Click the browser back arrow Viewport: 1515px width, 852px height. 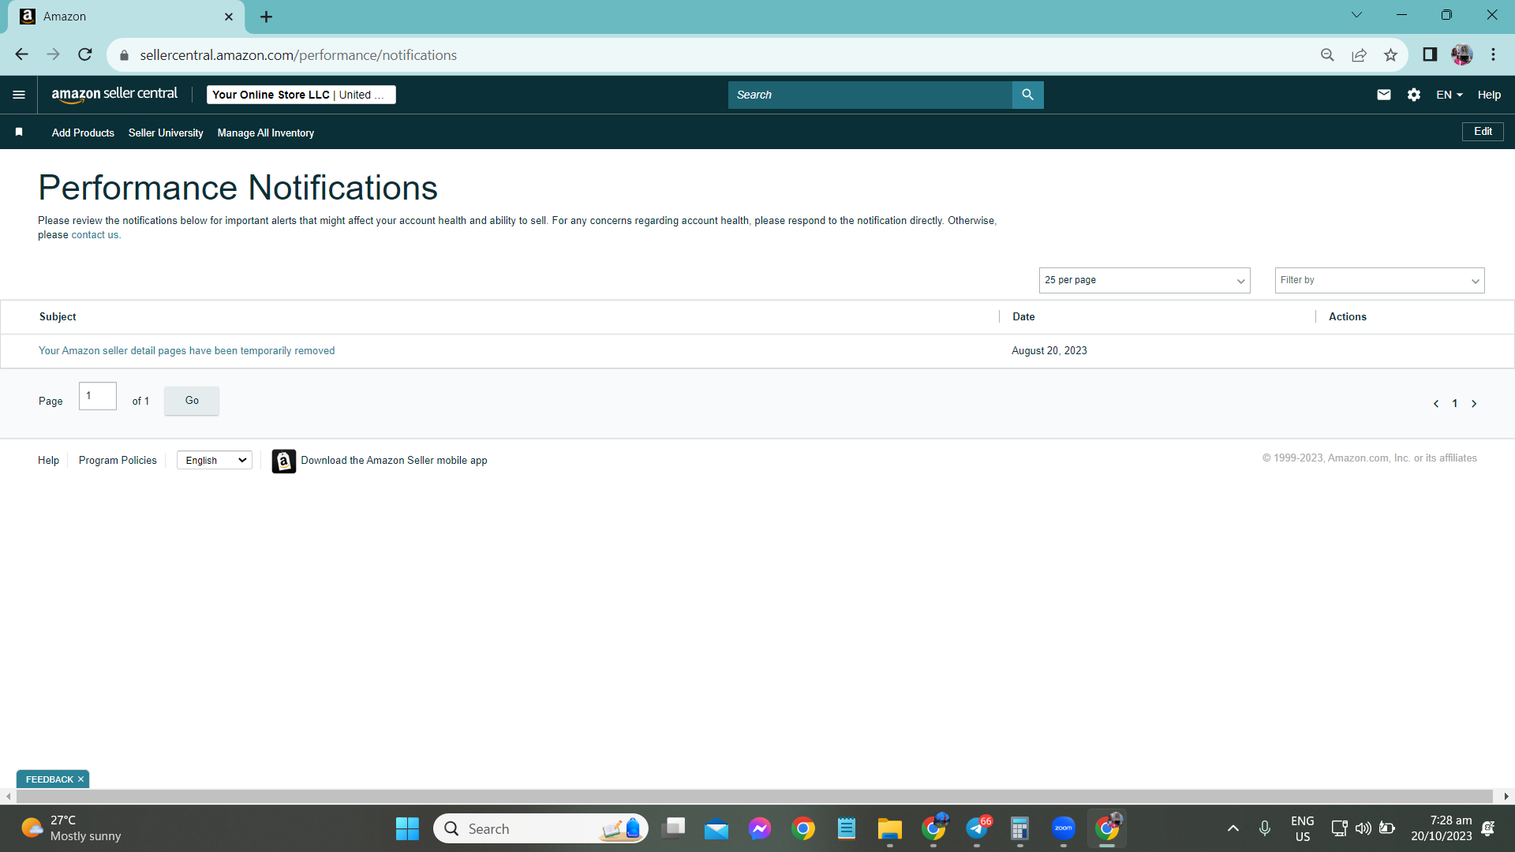(21, 54)
